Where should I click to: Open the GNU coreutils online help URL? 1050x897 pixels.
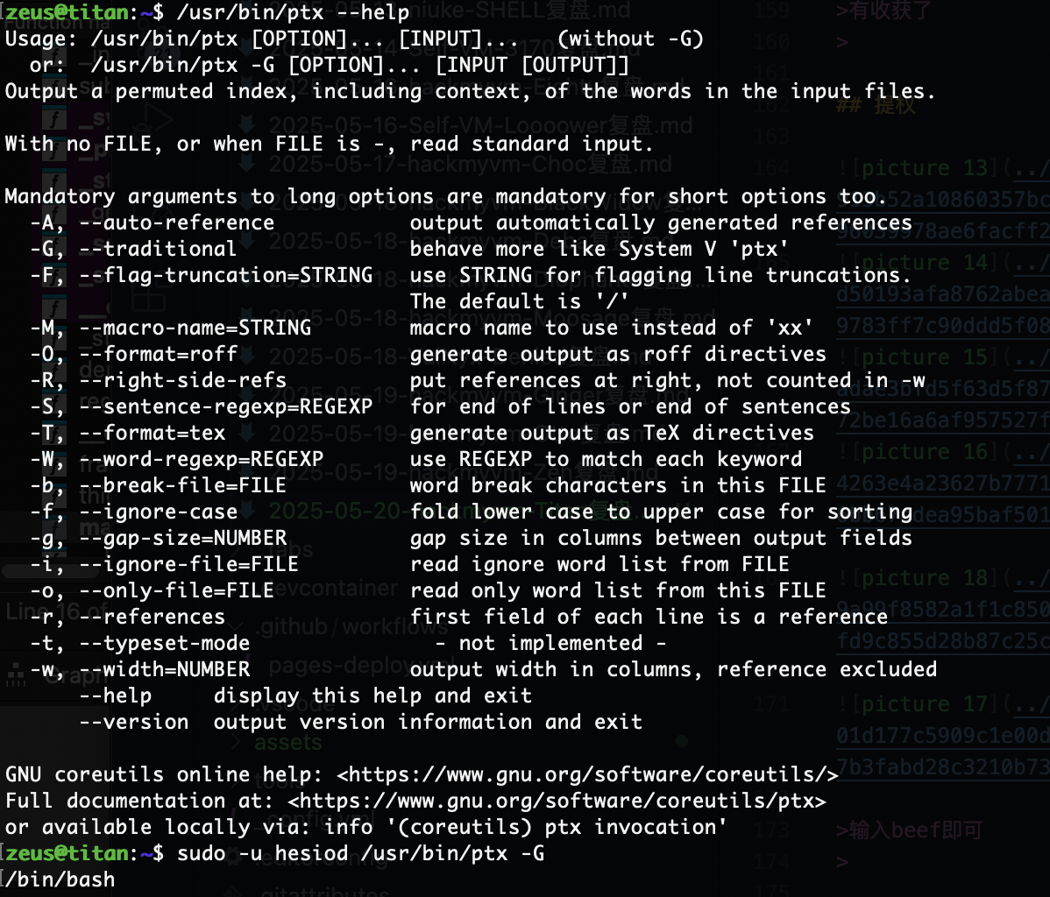click(x=587, y=774)
